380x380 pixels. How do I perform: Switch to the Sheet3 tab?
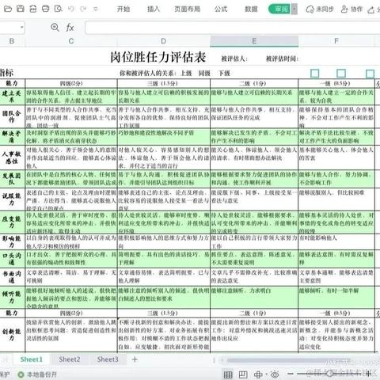[x=108, y=359]
